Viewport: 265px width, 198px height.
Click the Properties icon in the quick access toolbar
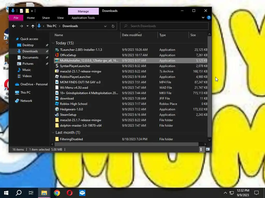click(21, 11)
